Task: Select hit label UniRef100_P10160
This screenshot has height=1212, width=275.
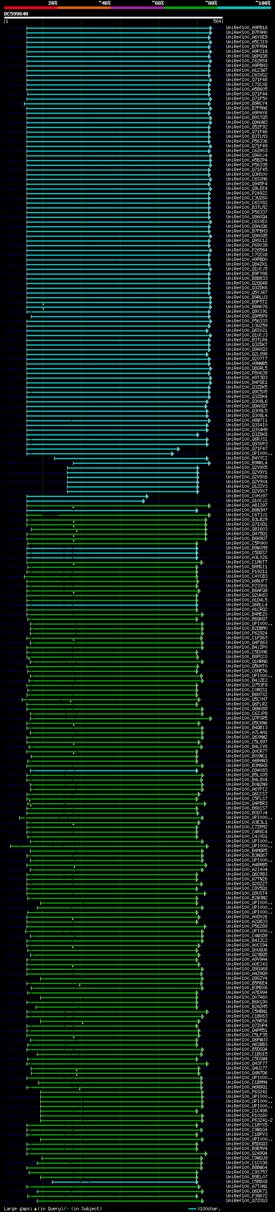Action: point(247,1115)
